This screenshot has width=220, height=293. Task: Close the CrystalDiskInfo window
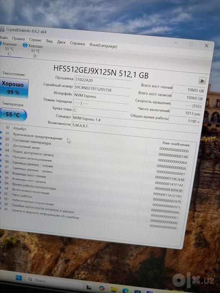(x=206, y=46)
